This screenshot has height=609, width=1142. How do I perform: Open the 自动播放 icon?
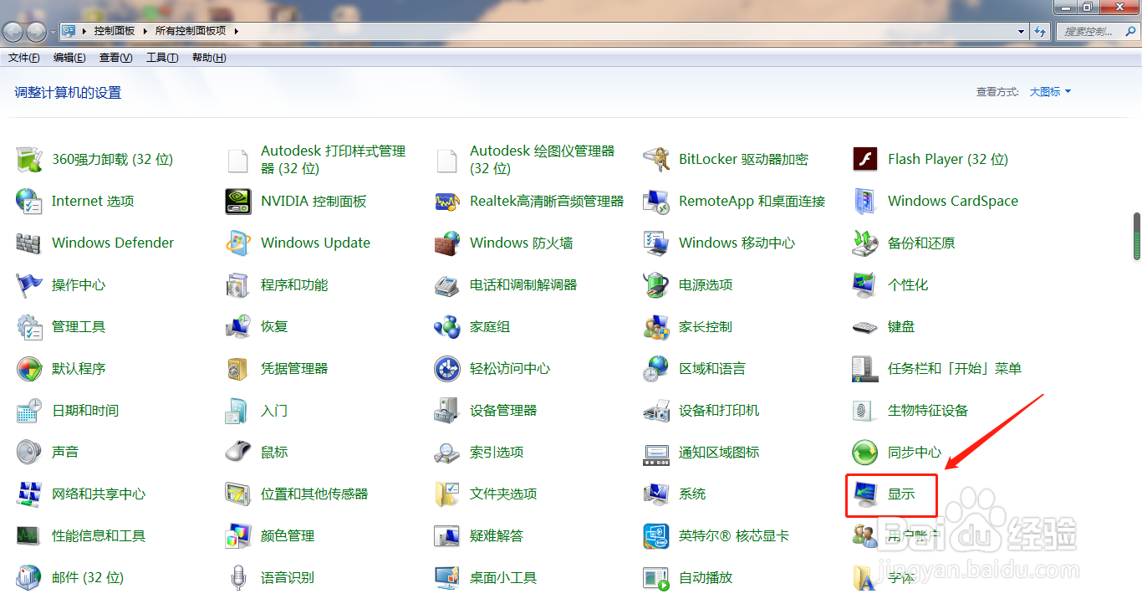click(x=656, y=577)
